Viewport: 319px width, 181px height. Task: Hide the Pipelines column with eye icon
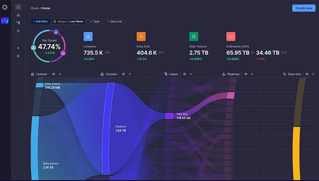[246, 74]
